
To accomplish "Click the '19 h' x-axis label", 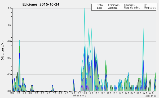I will click(x=127, y=93).
